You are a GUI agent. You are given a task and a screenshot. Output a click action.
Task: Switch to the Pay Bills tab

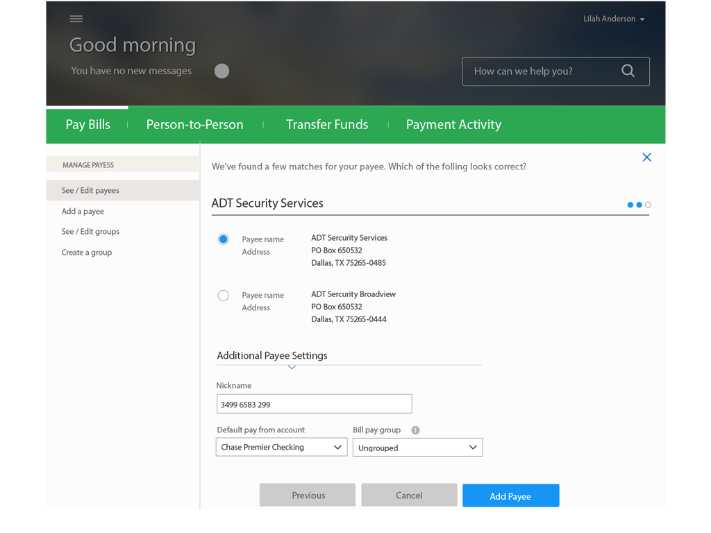pos(88,125)
